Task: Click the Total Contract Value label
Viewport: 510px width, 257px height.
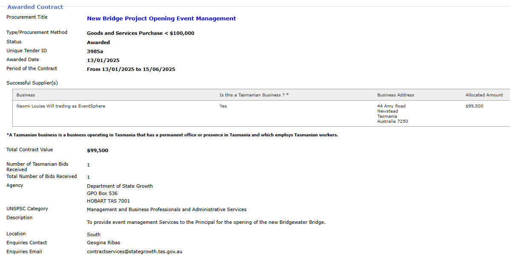Action: coord(29,150)
